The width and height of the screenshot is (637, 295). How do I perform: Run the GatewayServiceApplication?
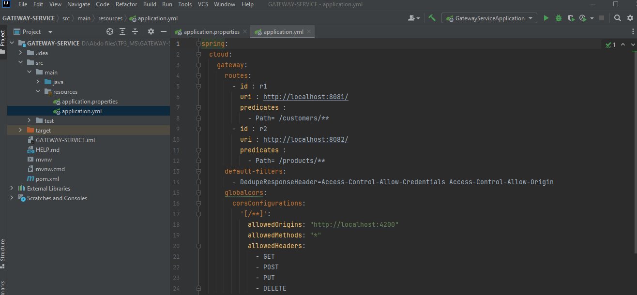click(x=546, y=17)
